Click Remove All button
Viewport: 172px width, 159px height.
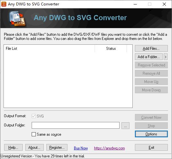click(x=151, y=73)
